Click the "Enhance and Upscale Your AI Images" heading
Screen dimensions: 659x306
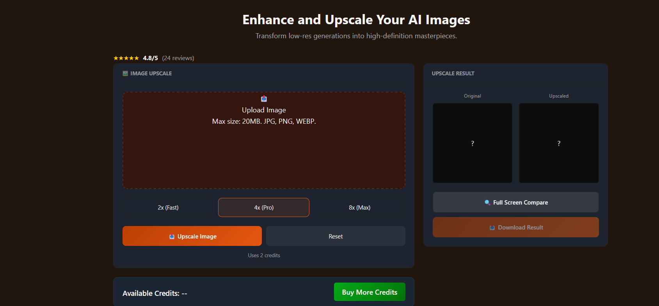click(356, 20)
